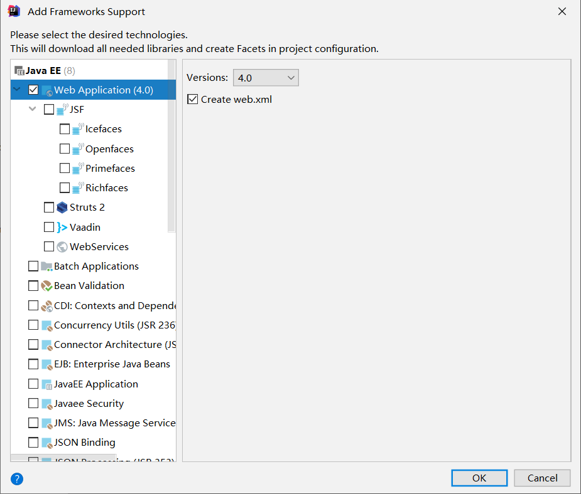Image resolution: width=581 pixels, height=494 pixels.
Task: Open the help question mark icon
Action: click(x=17, y=479)
